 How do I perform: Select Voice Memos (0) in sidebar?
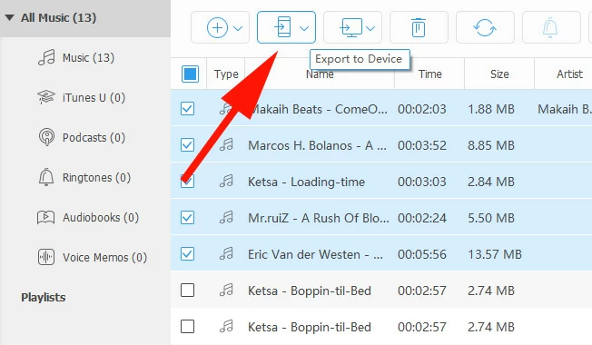93,258
